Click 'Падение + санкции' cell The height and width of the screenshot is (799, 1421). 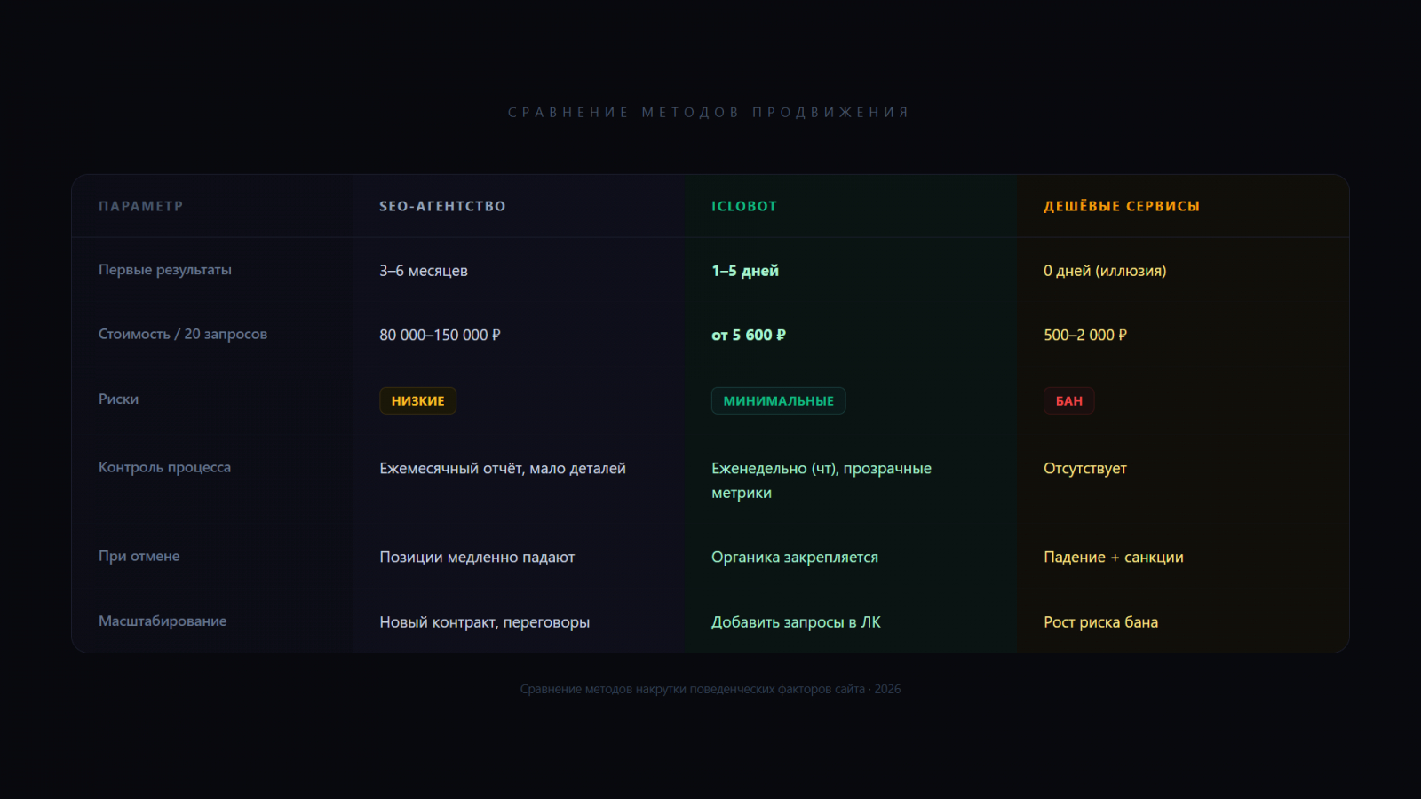(x=1114, y=558)
